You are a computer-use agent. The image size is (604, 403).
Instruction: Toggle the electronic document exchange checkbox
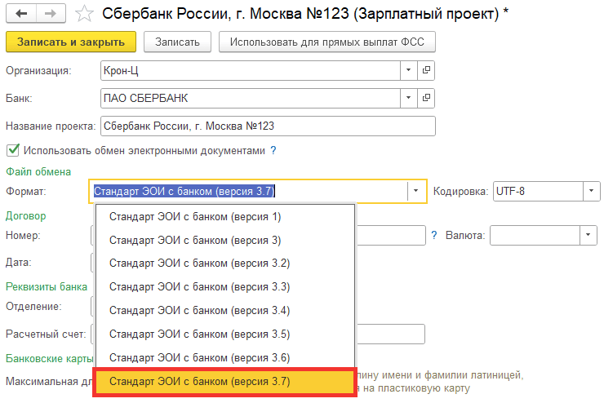(13, 151)
